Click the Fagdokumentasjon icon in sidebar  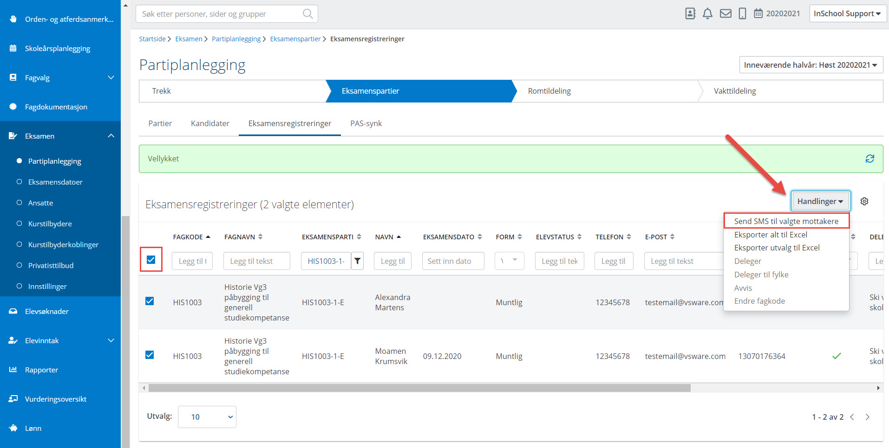coord(13,107)
